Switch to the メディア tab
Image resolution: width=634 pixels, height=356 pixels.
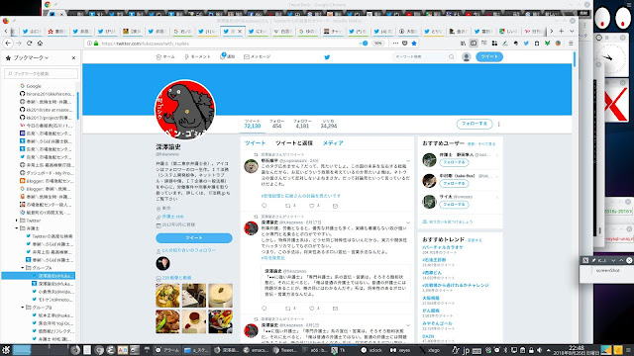pos(333,142)
